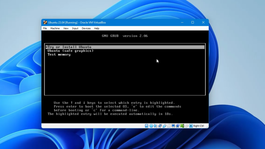Click the keyboard capture arrow icon
Image resolution: width=265 pixels, height=149 pixels.
click(x=191, y=126)
